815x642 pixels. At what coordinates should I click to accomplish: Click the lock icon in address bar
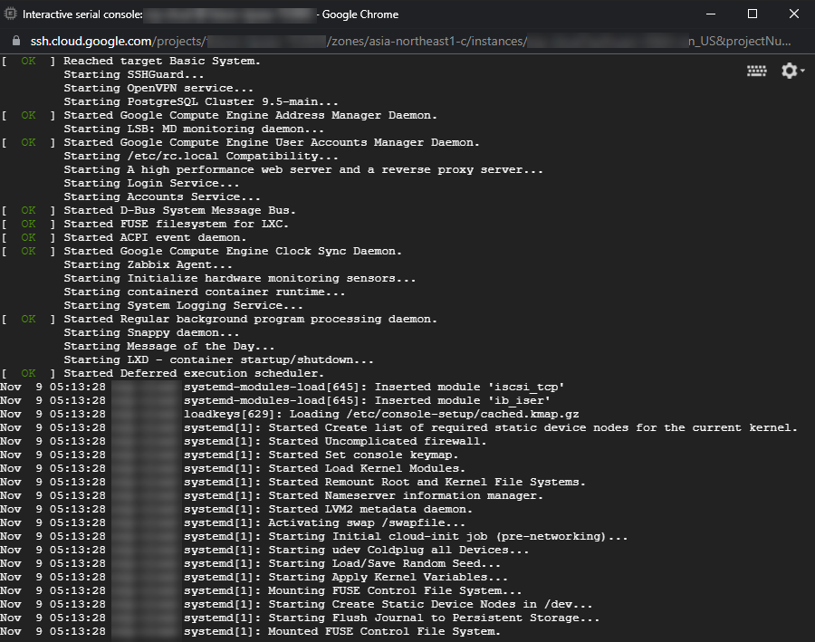coord(16,41)
